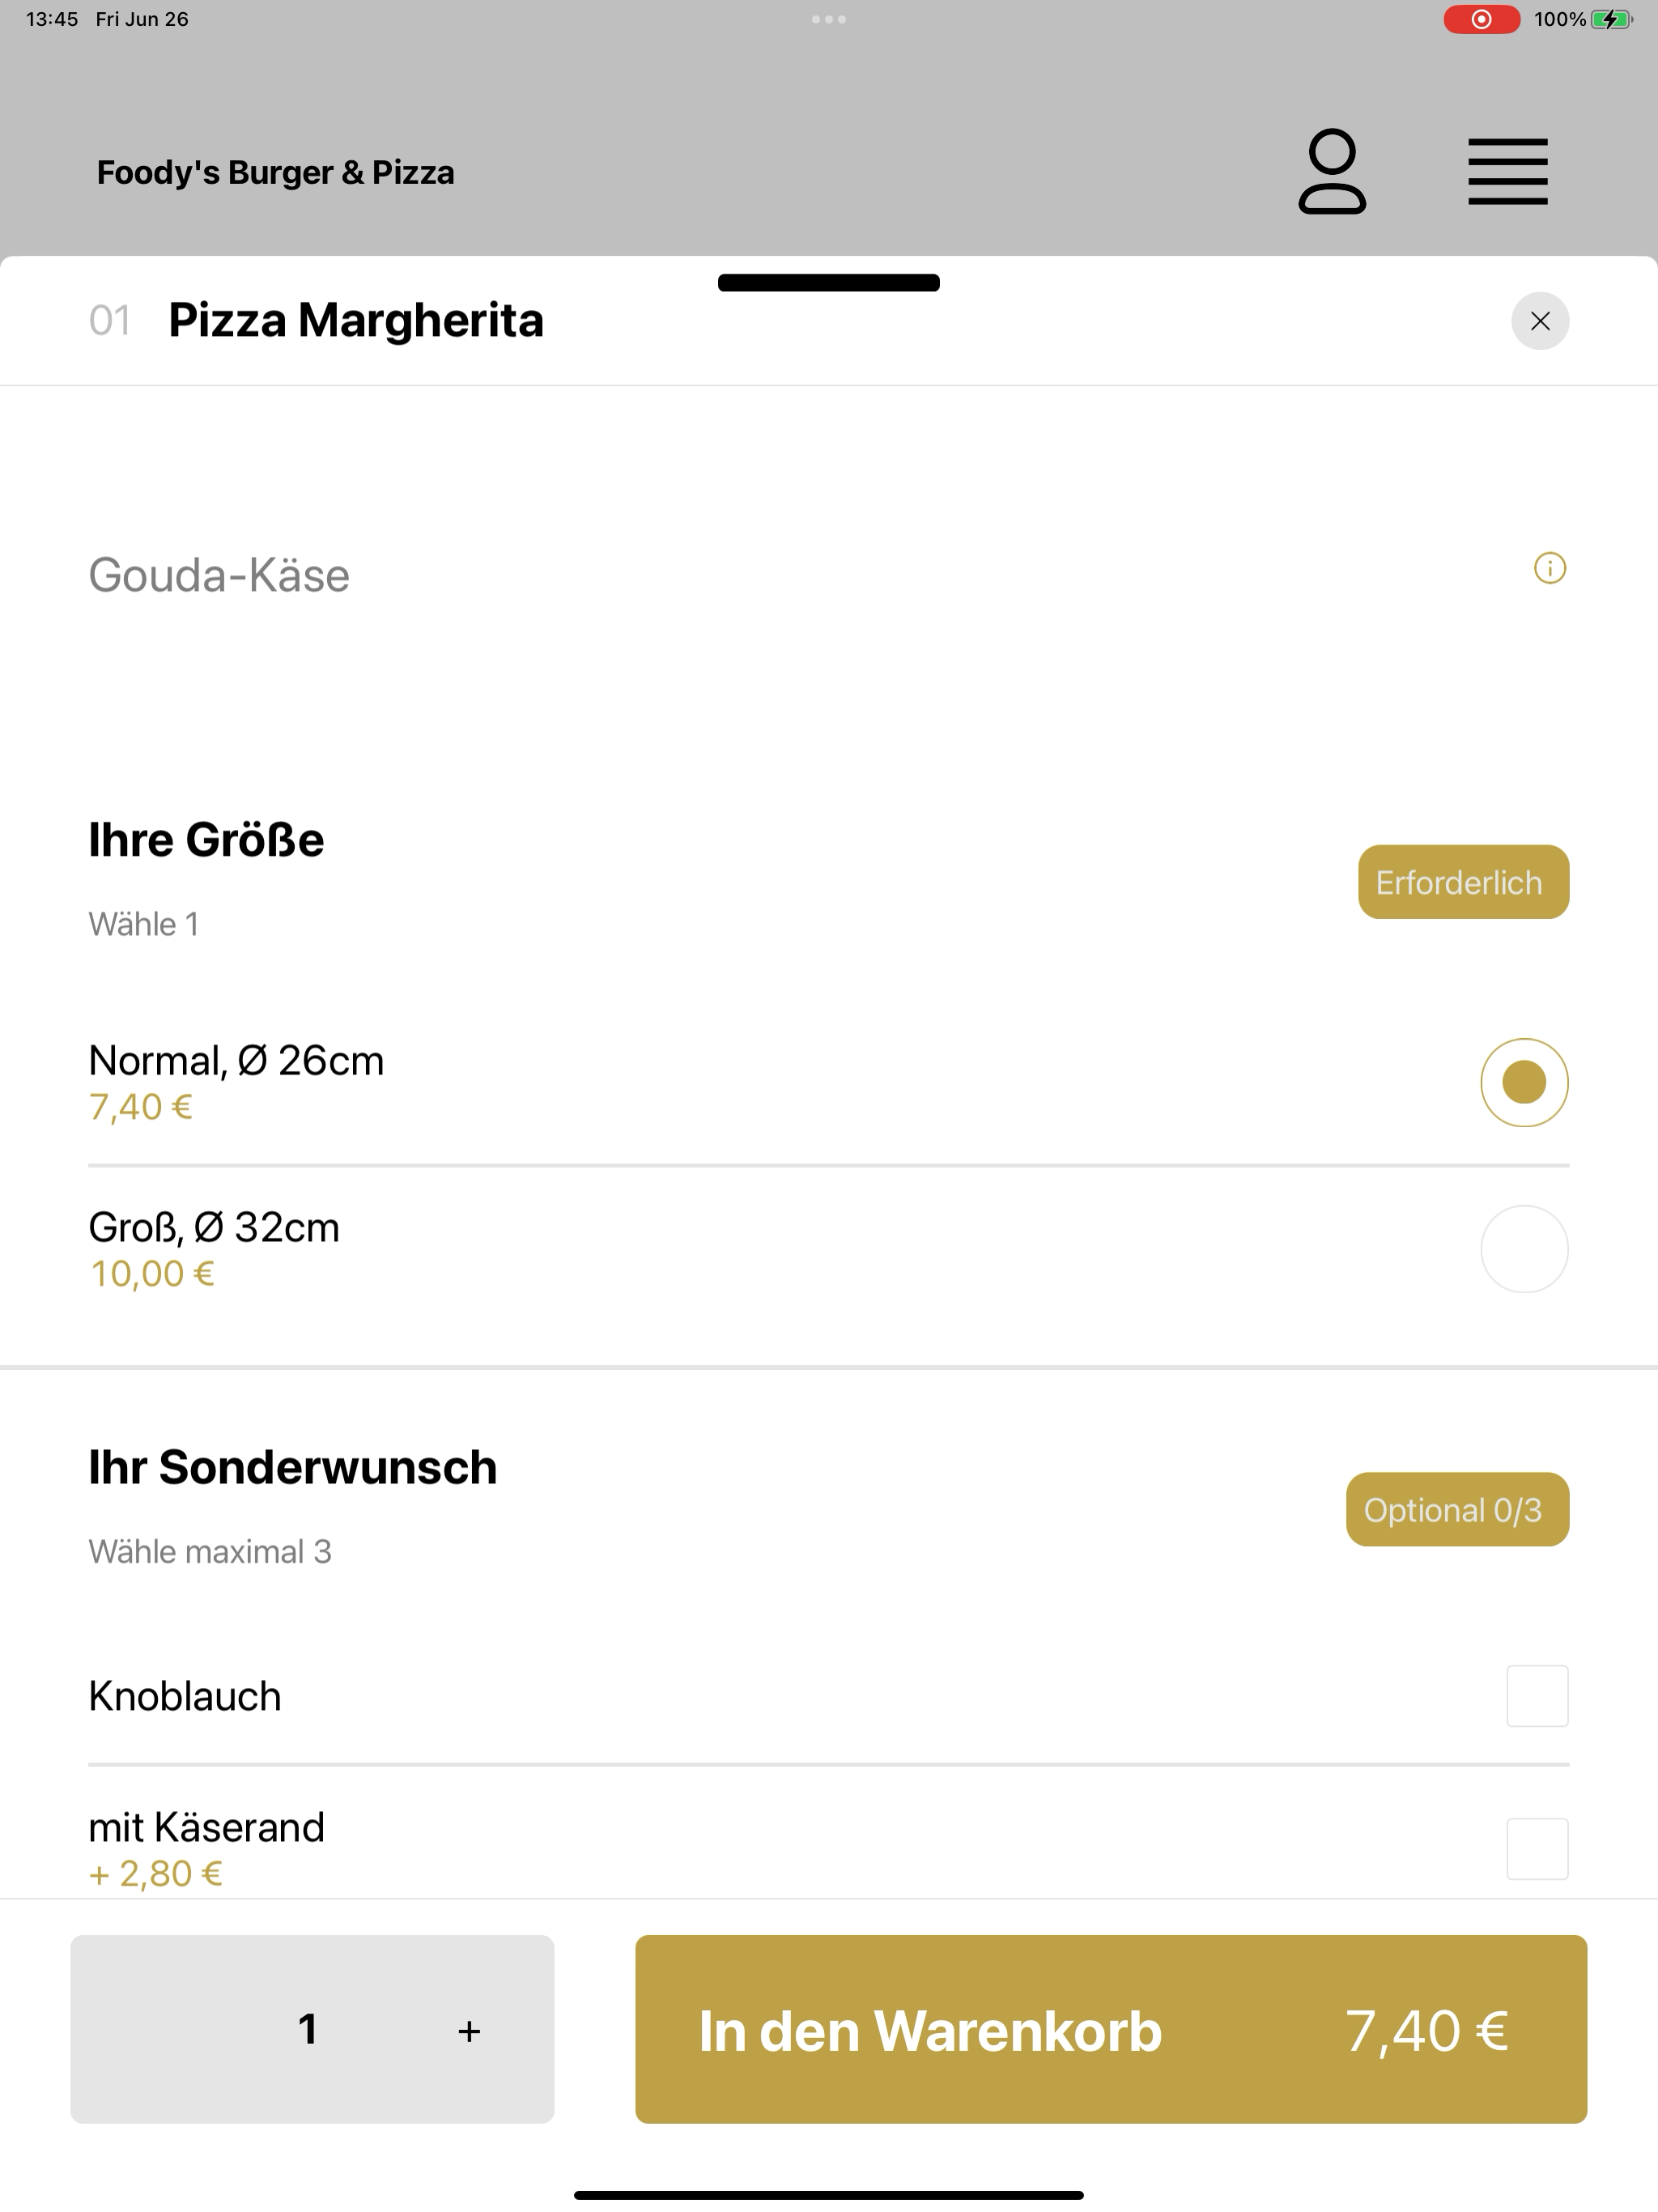Viewport: 1658px width, 2212px height.
Task: Add to cart with In den Warenkorb
Action: [x=1111, y=2029]
